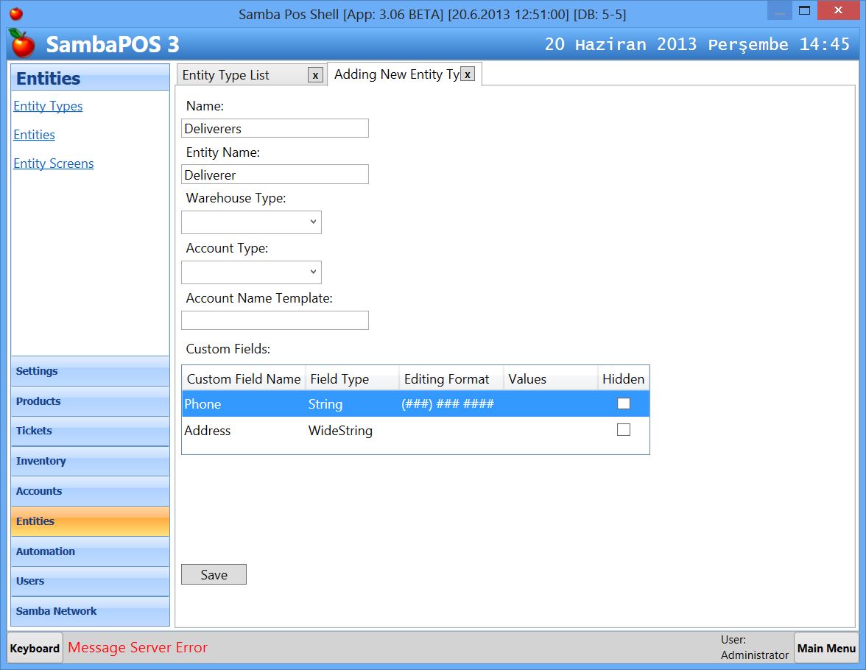The height and width of the screenshot is (670, 866).
Task: Select the Inventory section in sidebar
Action: 90,461
